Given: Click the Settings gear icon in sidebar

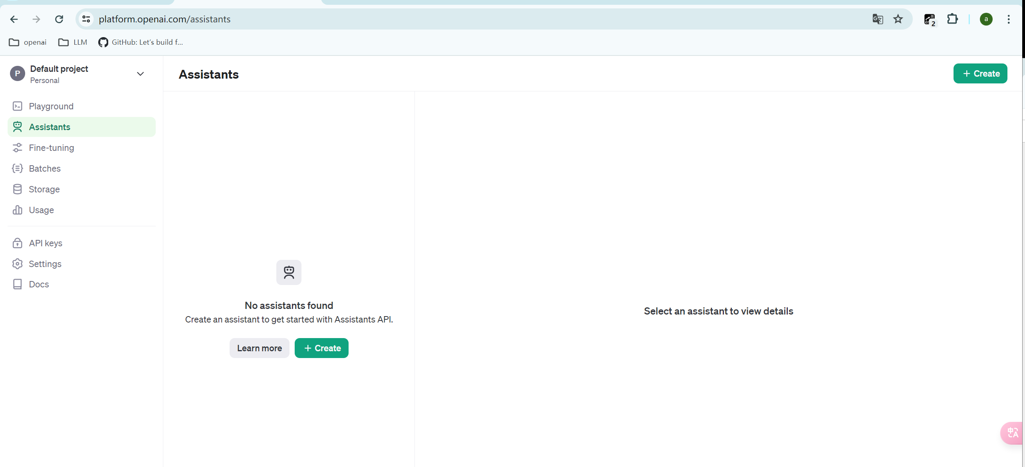Looking at the screenshot, I should (17, 264).
